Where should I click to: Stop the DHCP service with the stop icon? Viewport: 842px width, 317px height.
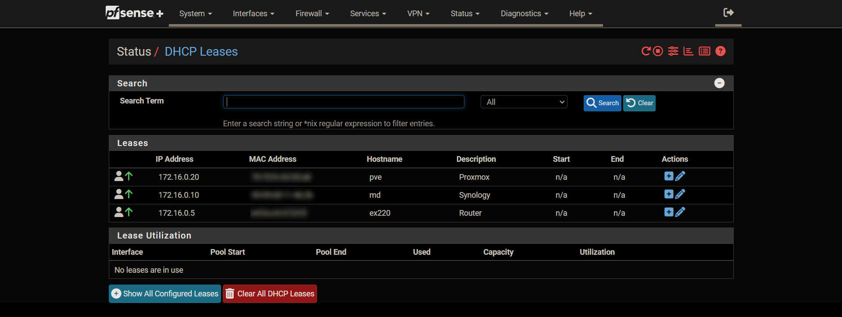click(658, 51)
